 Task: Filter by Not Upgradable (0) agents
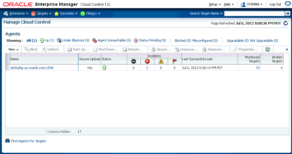[x=264, y=41]
